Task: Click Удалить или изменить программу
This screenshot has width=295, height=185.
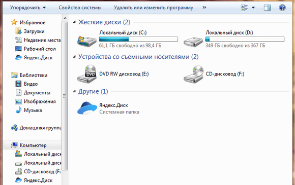Action: tap(154, 8)
